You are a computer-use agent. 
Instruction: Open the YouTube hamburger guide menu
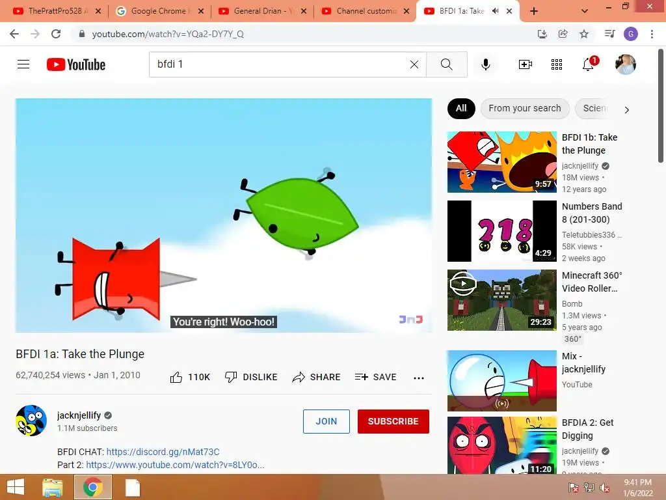23,64
